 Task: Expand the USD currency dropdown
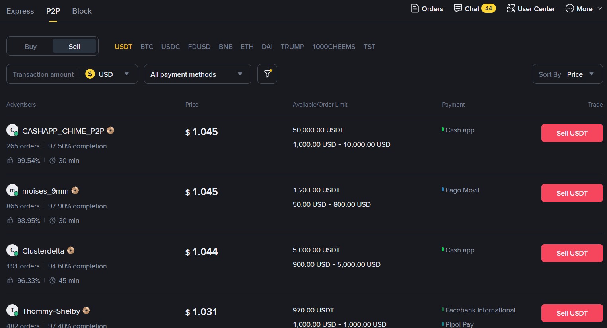click(x=126, y=74)
